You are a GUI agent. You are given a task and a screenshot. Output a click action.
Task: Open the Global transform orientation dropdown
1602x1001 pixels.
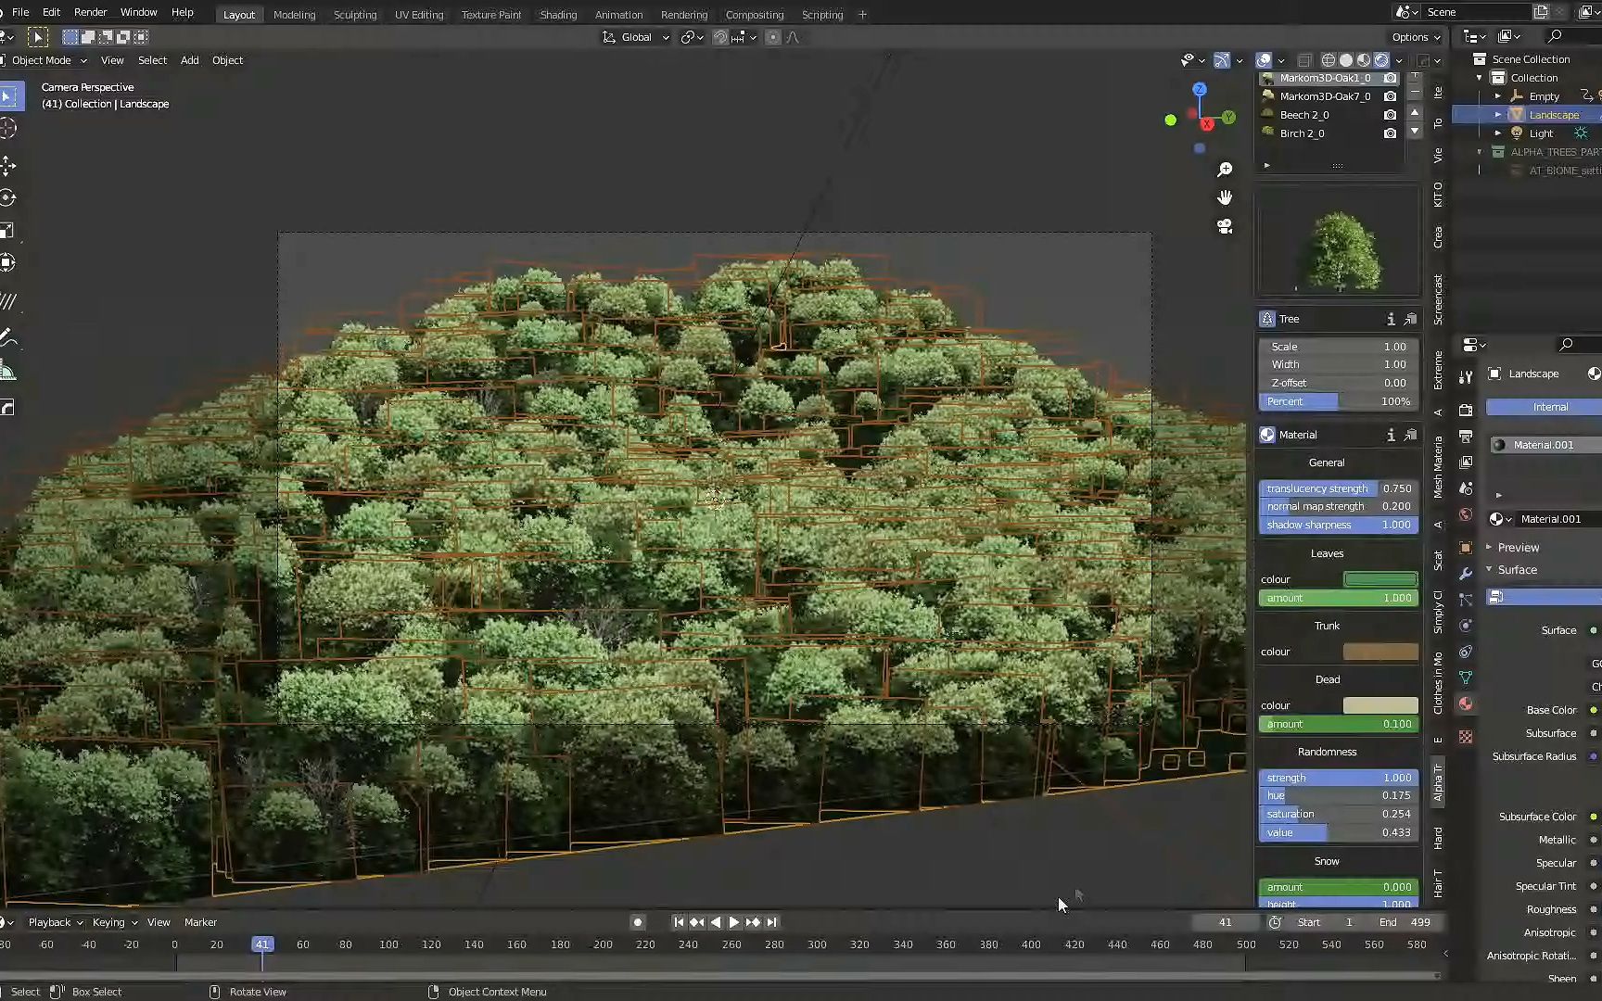click(x=635, y=37)
